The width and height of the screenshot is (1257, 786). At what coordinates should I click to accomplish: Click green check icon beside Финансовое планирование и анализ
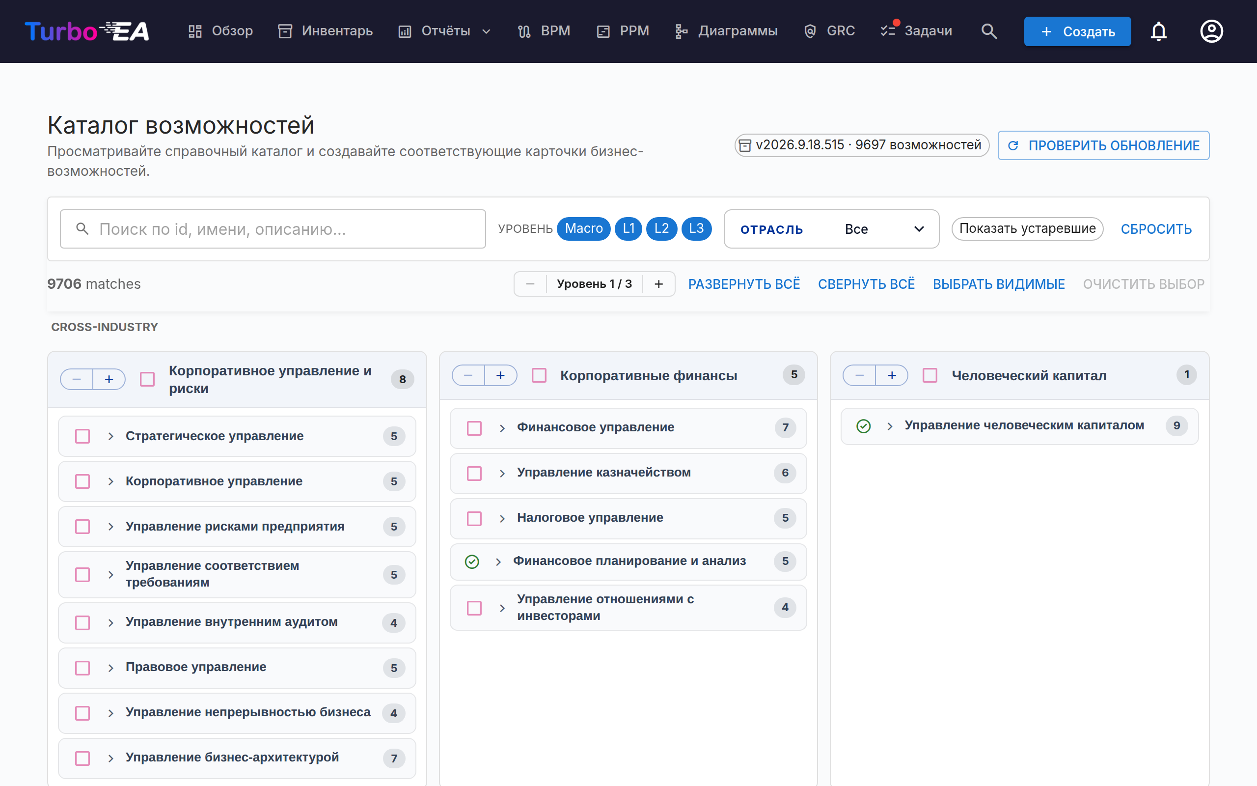click(x=472, y=561)
